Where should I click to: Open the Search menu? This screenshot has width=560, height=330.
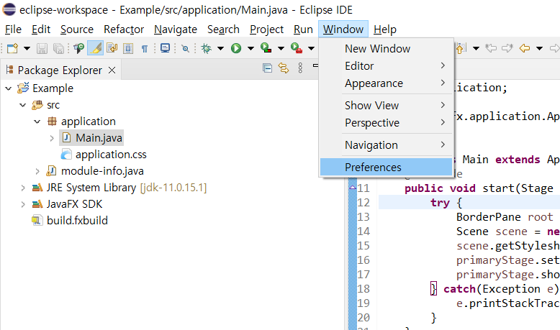point(223,29)
